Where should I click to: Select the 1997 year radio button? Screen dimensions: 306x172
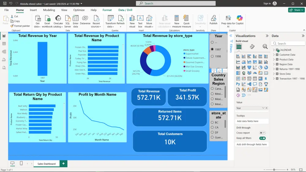coord(212,49)
